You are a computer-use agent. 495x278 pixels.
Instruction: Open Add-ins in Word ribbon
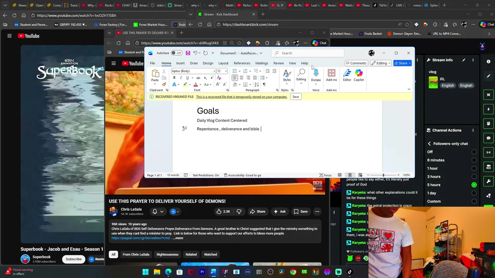click(x=331, y=75)
